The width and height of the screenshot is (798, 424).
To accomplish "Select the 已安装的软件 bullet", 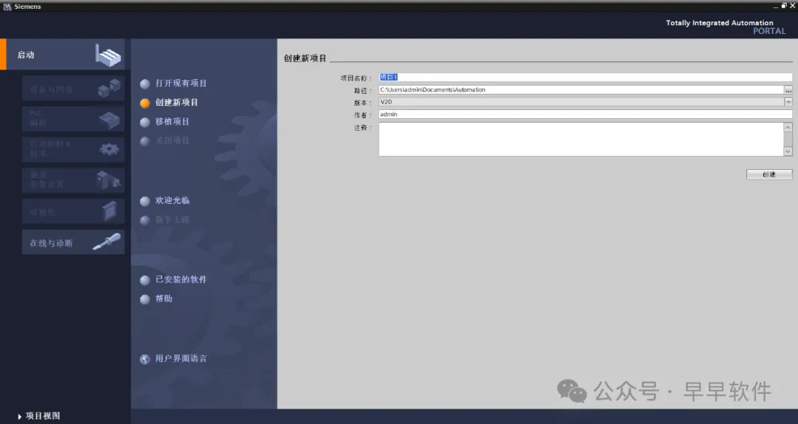I will pyautogui.click(x=145, y=280).
